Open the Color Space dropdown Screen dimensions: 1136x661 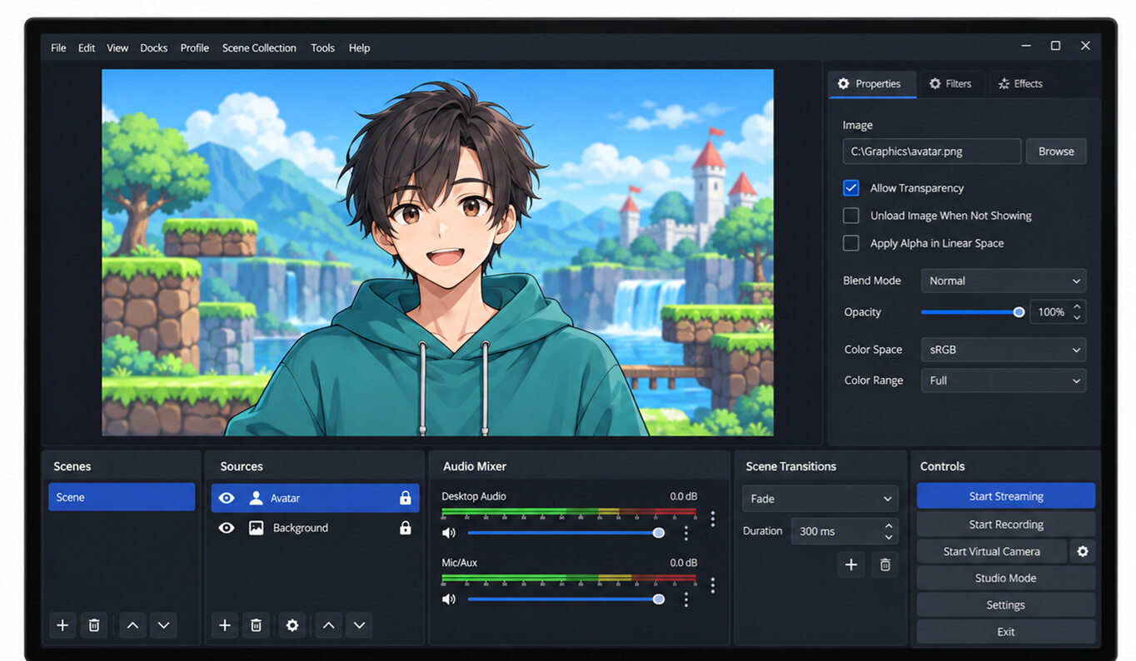click(x=1004, y=350)
